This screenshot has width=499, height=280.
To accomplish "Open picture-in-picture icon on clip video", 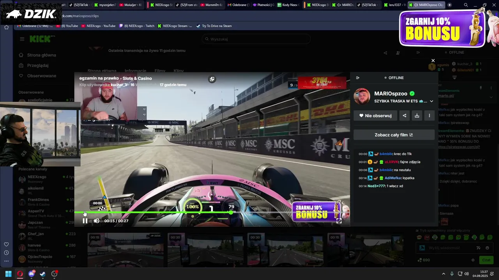I will pos(212,79).
